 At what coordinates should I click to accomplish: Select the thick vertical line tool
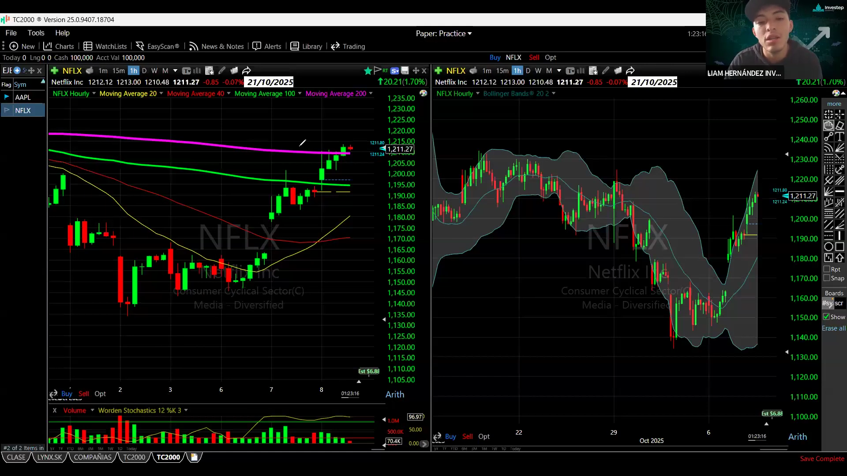coord(840,236)
